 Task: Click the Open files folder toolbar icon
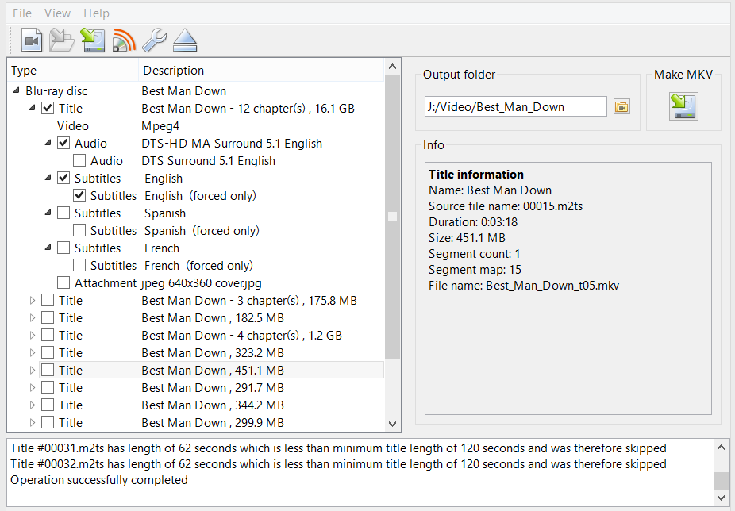click(61, 40)
